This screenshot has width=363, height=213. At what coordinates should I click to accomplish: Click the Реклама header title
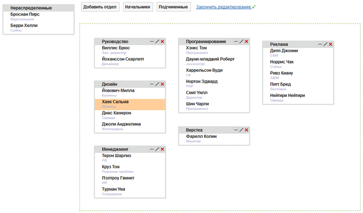279,45
